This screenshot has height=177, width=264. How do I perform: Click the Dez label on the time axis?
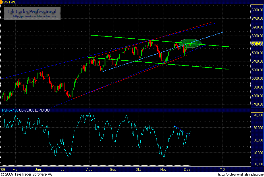coord(187,169)
